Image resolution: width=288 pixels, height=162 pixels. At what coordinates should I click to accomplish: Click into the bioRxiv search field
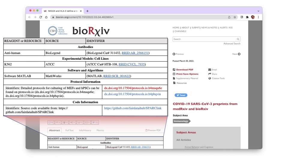click(204, 39)
